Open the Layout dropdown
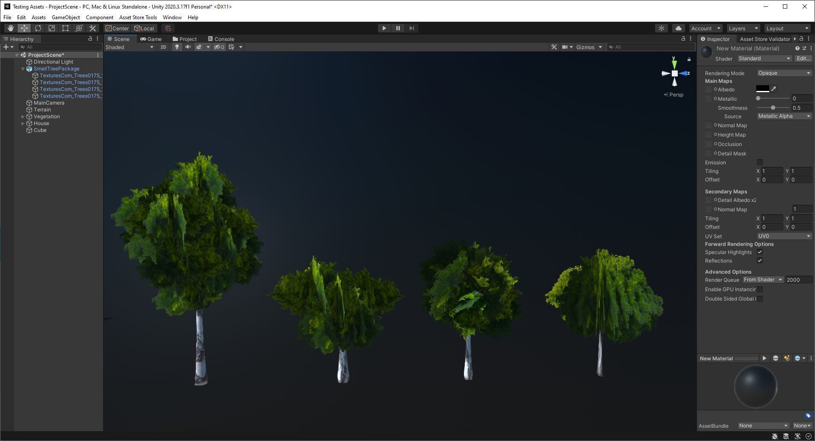 (x=788, y=28)
